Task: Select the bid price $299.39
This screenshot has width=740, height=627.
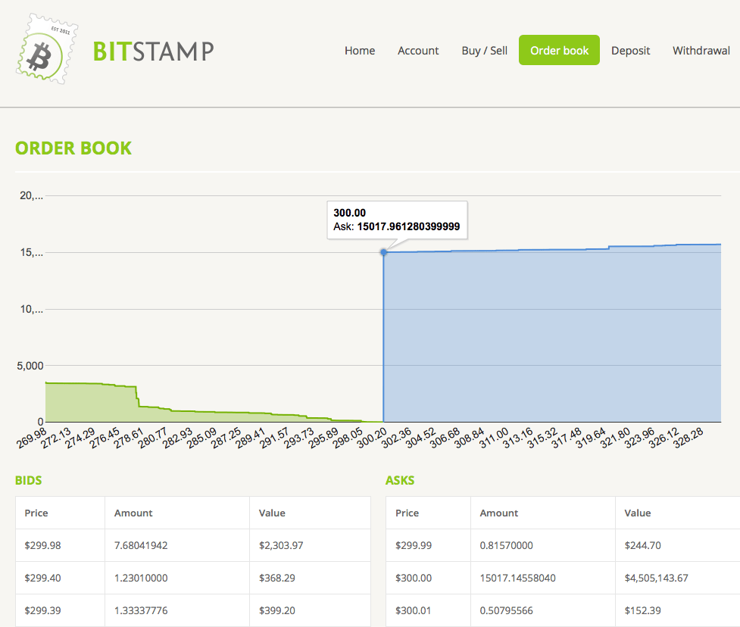Action: coord(43,610)
